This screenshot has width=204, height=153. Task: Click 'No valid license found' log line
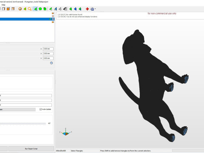tap(70, 14)
